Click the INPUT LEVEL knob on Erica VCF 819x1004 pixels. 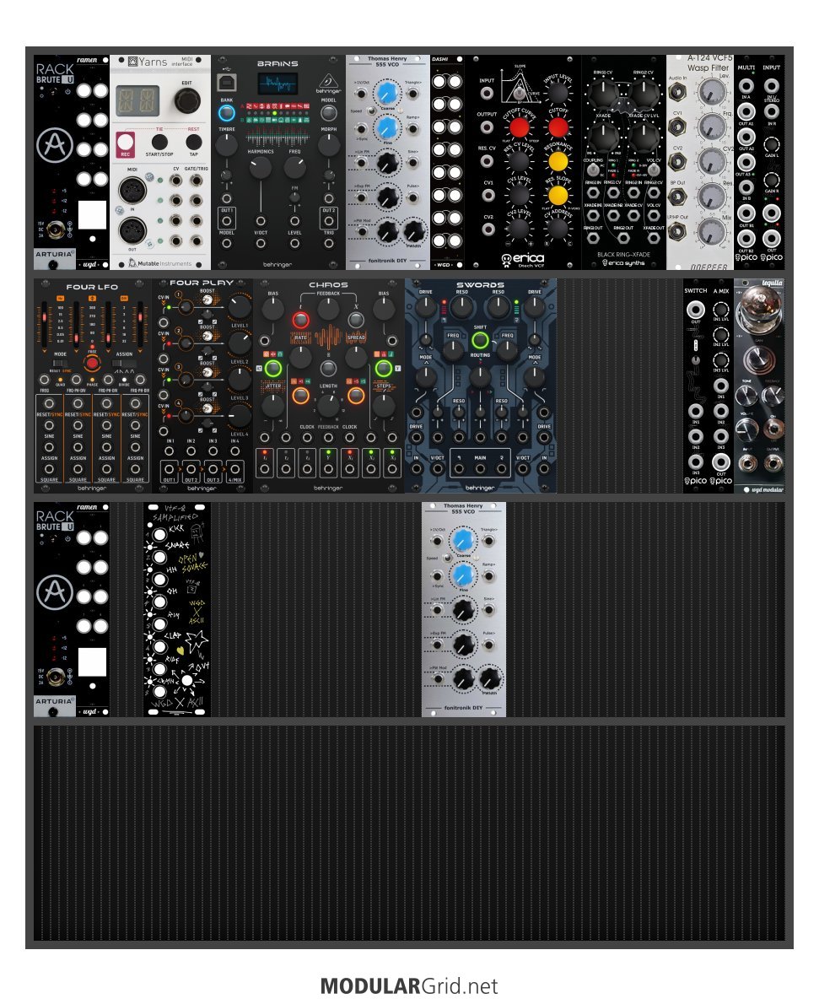558,93
